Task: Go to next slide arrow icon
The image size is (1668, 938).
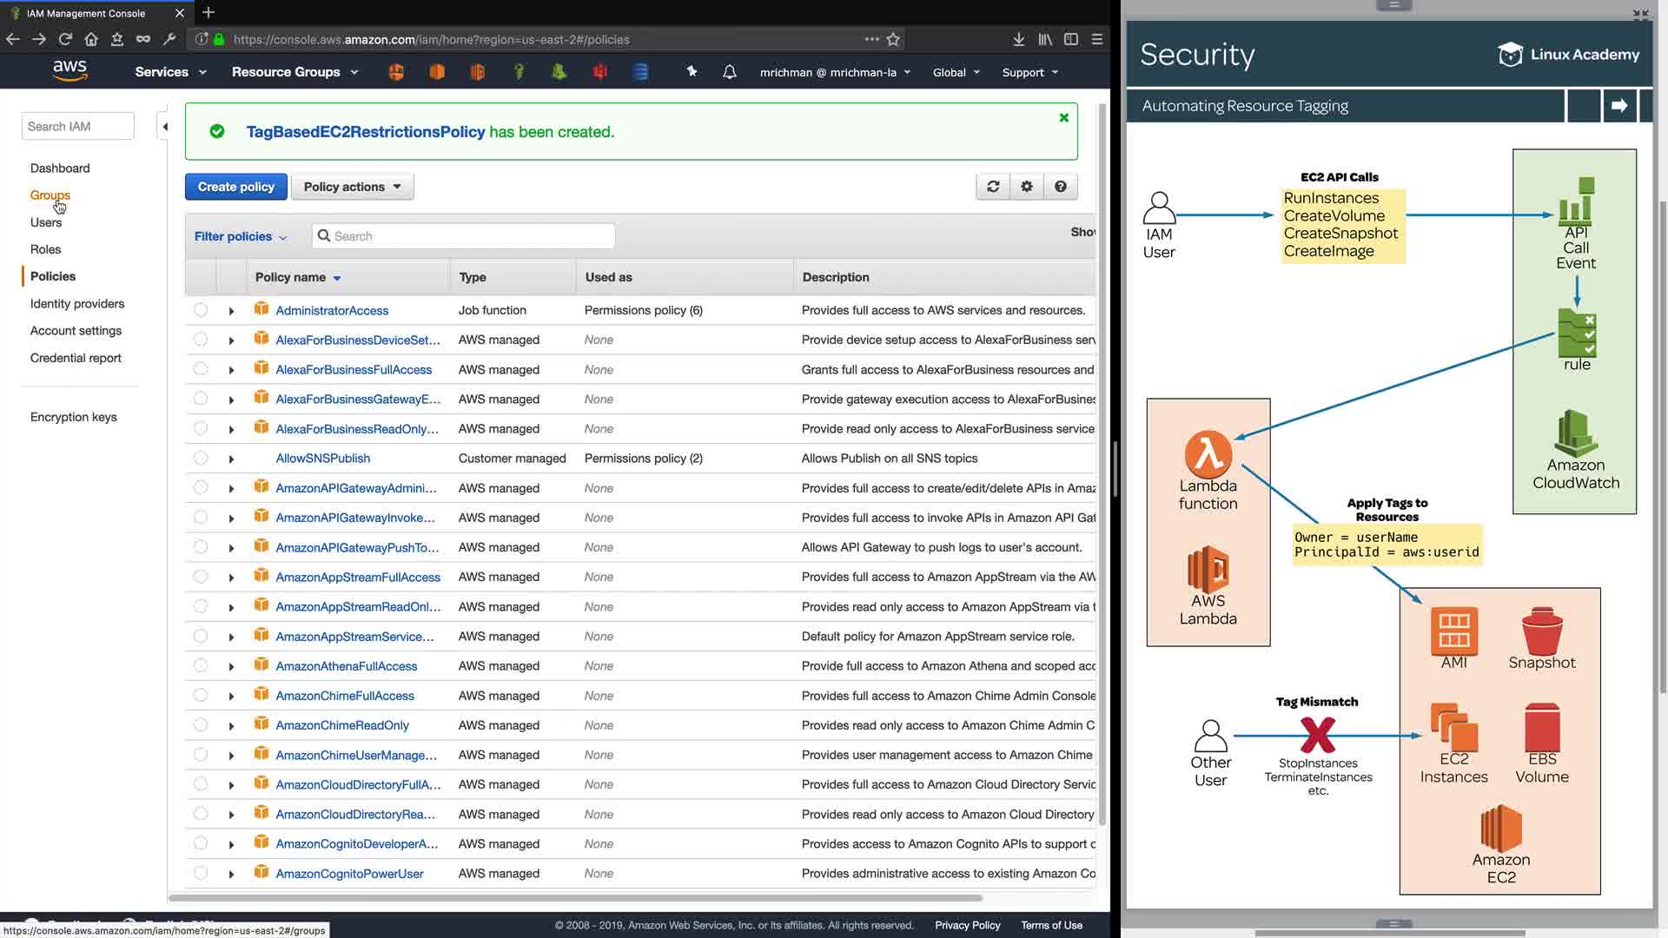Action: click(1619, 106)
